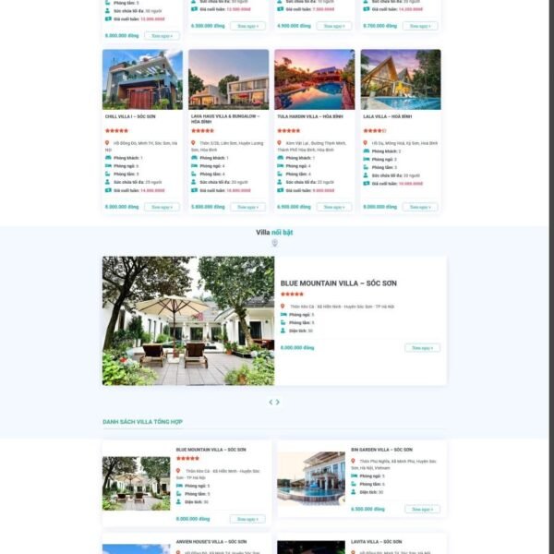
Task: Click the max capacity person icon in Chill Villa I card
Action: tap(107, 182)
